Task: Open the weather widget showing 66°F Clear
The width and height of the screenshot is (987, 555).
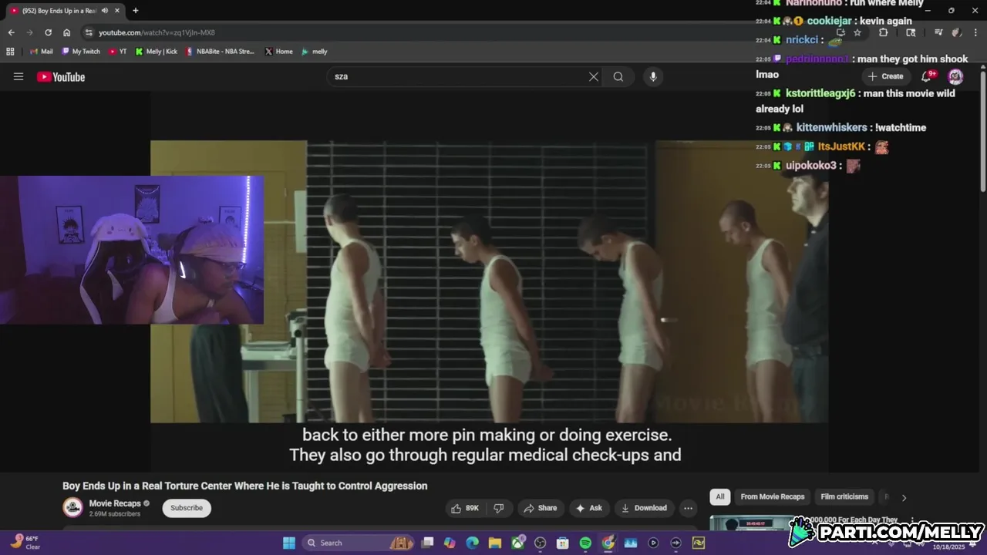Action: click(25, 543)
